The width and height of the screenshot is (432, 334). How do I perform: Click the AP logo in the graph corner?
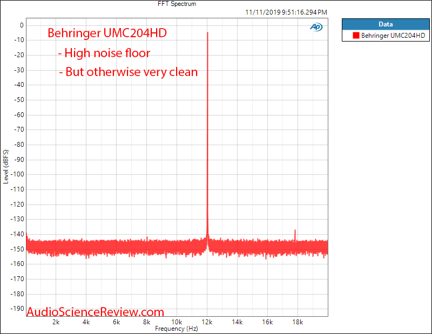click(316, 27)
